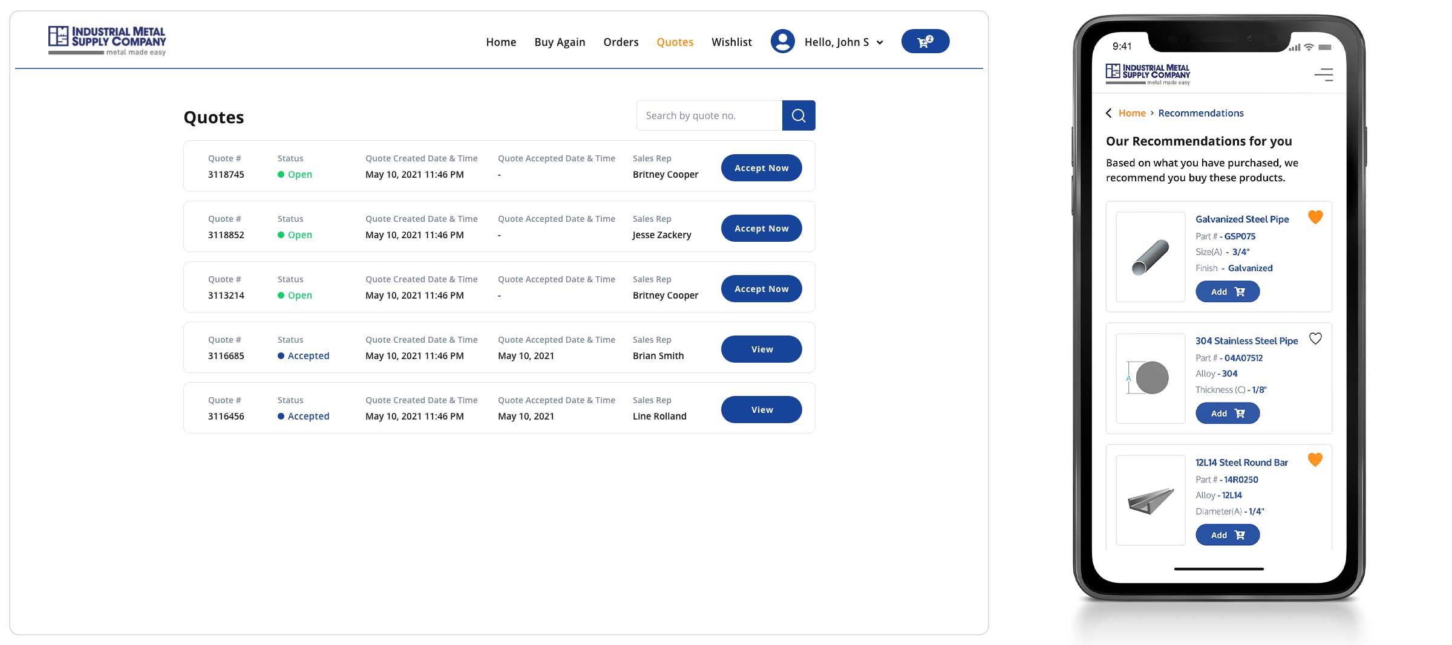Open the shopping cart icon button
This screenshot has width=1452, height=645.
[924, 42]
